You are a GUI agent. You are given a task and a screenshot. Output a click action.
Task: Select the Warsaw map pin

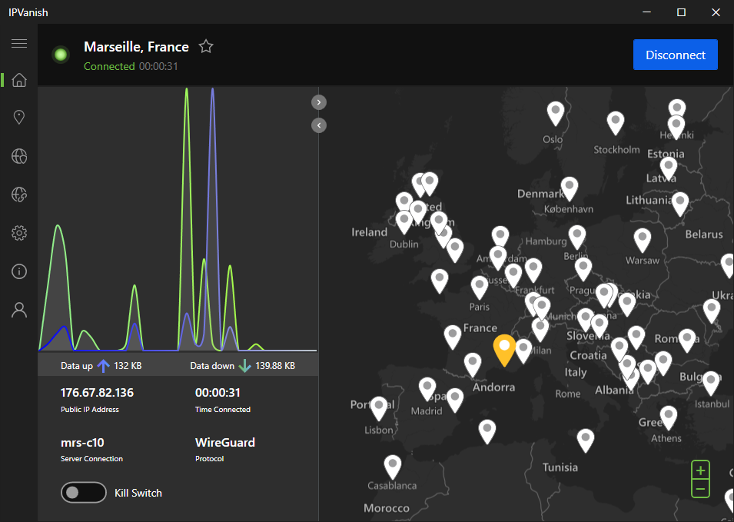[643, 239]
